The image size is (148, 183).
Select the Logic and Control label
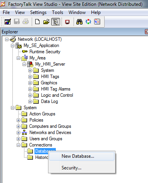[x=57, y=95]
